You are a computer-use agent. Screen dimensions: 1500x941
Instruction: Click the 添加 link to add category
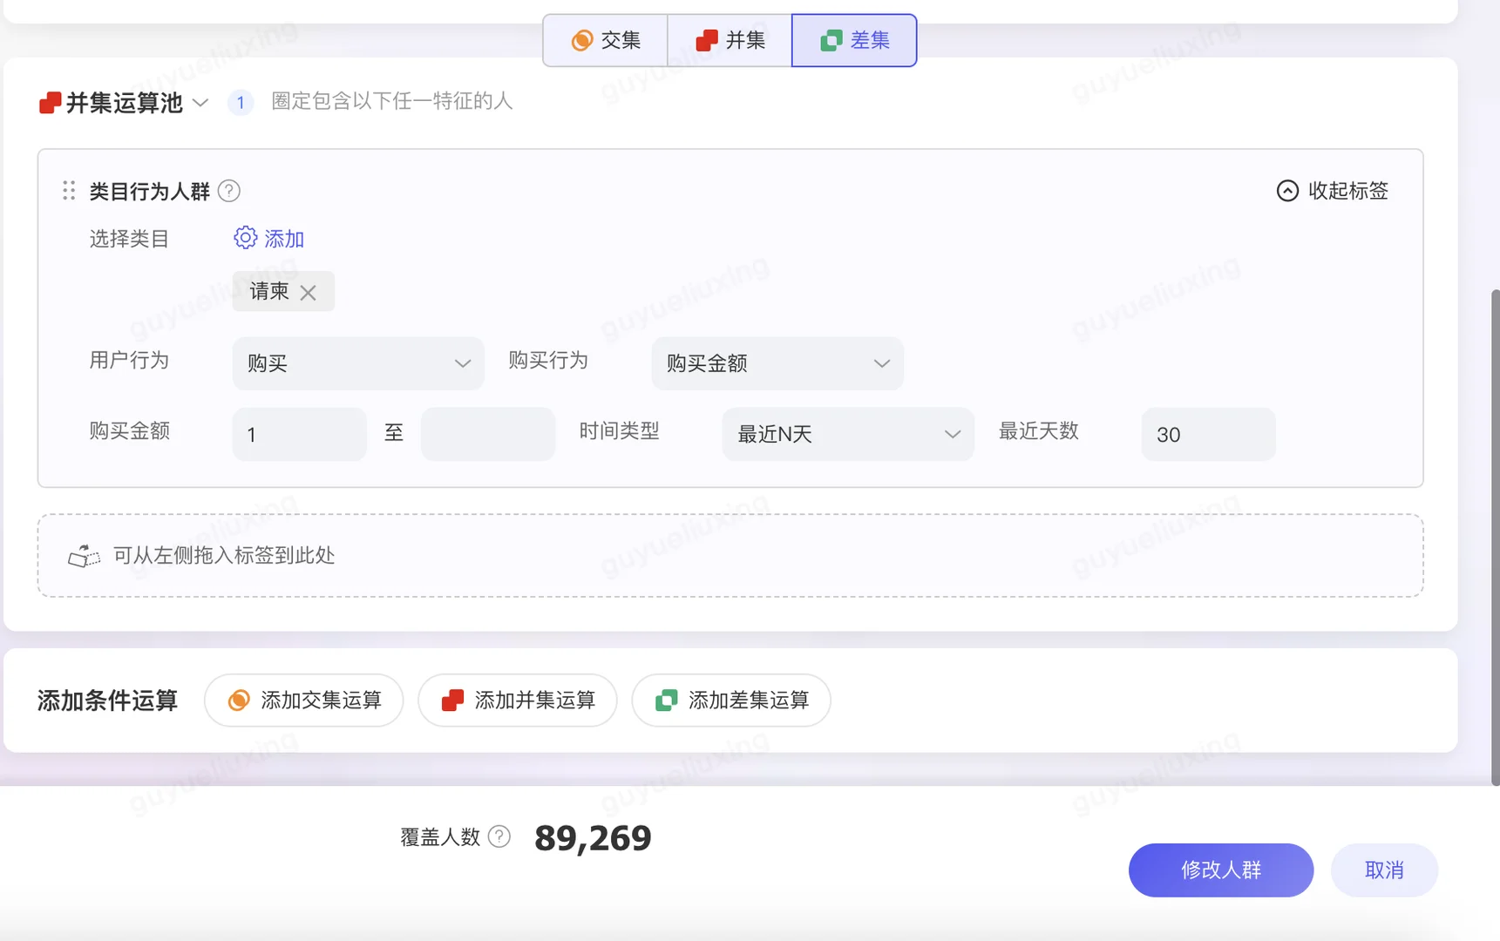[286, 238]
